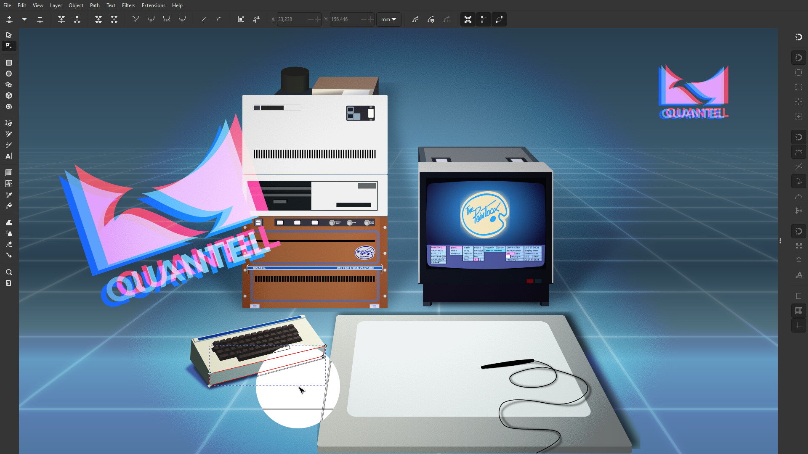The image size is (808, 454).
Task: Click Insert new nodes button
Action: pos(9,19)
